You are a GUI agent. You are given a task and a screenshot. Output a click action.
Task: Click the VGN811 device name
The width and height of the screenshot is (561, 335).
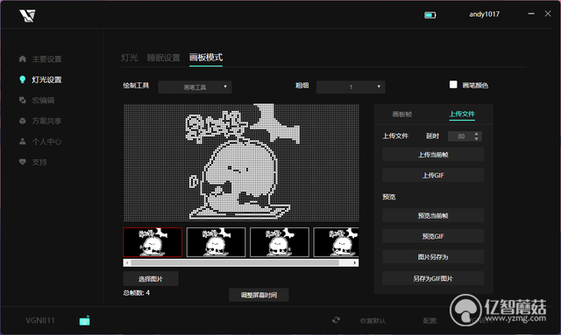(x=40, y=320)
